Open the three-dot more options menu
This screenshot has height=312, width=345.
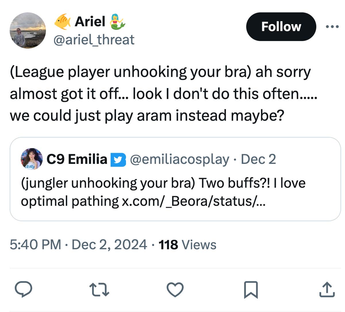(332, 27)
